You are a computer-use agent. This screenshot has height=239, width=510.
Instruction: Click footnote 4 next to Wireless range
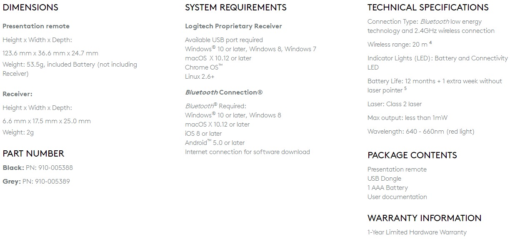pyautogui.click(x=430, y=42)
